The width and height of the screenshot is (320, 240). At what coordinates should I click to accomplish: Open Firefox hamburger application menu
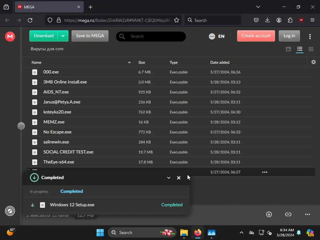[312, 20]
